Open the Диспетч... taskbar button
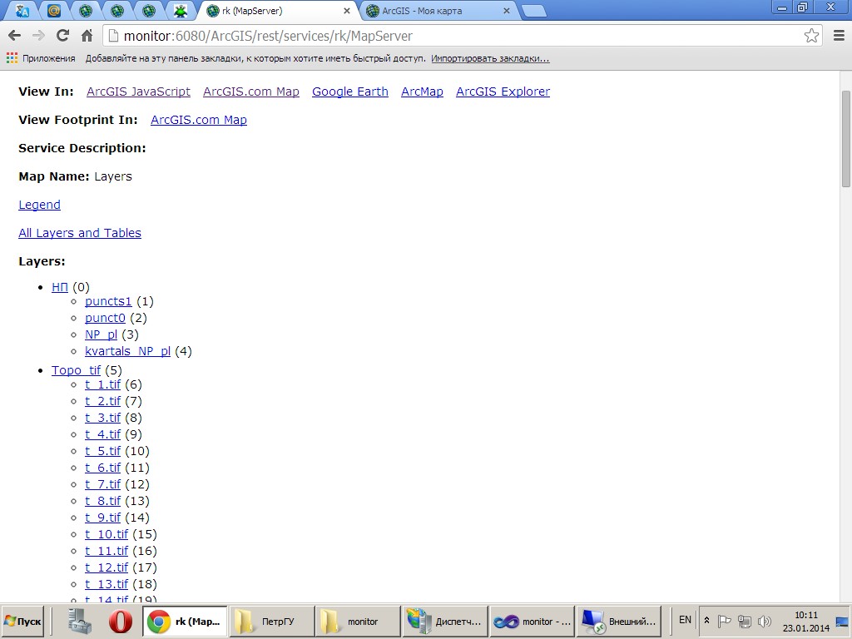 pos(444,622)
